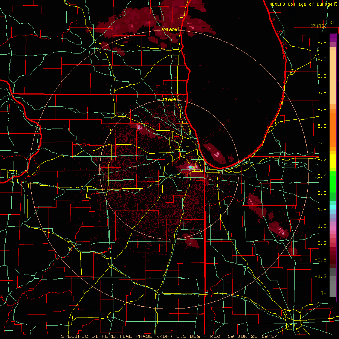Select the -1.3 value on the color scale
Viewport: 339px width, 339px height.
(321, 276)
